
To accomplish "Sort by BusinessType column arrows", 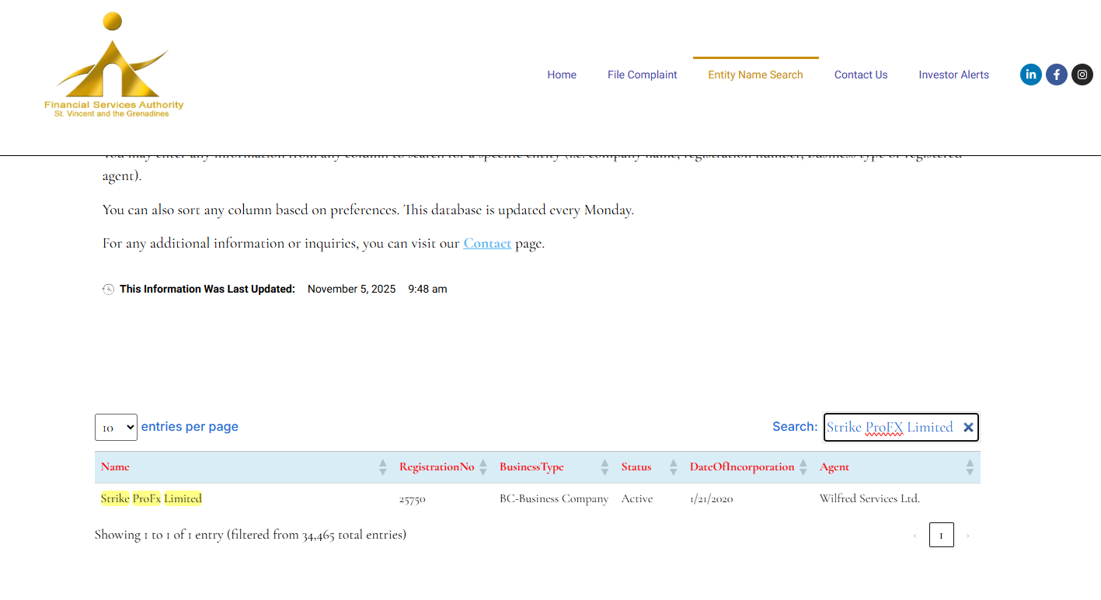I will click(605, 467).
